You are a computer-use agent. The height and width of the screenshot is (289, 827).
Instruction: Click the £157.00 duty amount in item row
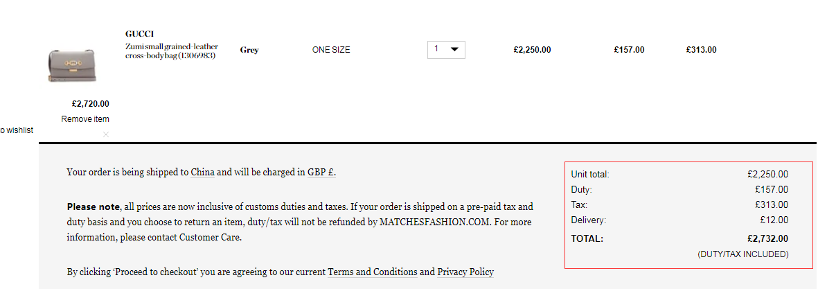coord(629,50)
